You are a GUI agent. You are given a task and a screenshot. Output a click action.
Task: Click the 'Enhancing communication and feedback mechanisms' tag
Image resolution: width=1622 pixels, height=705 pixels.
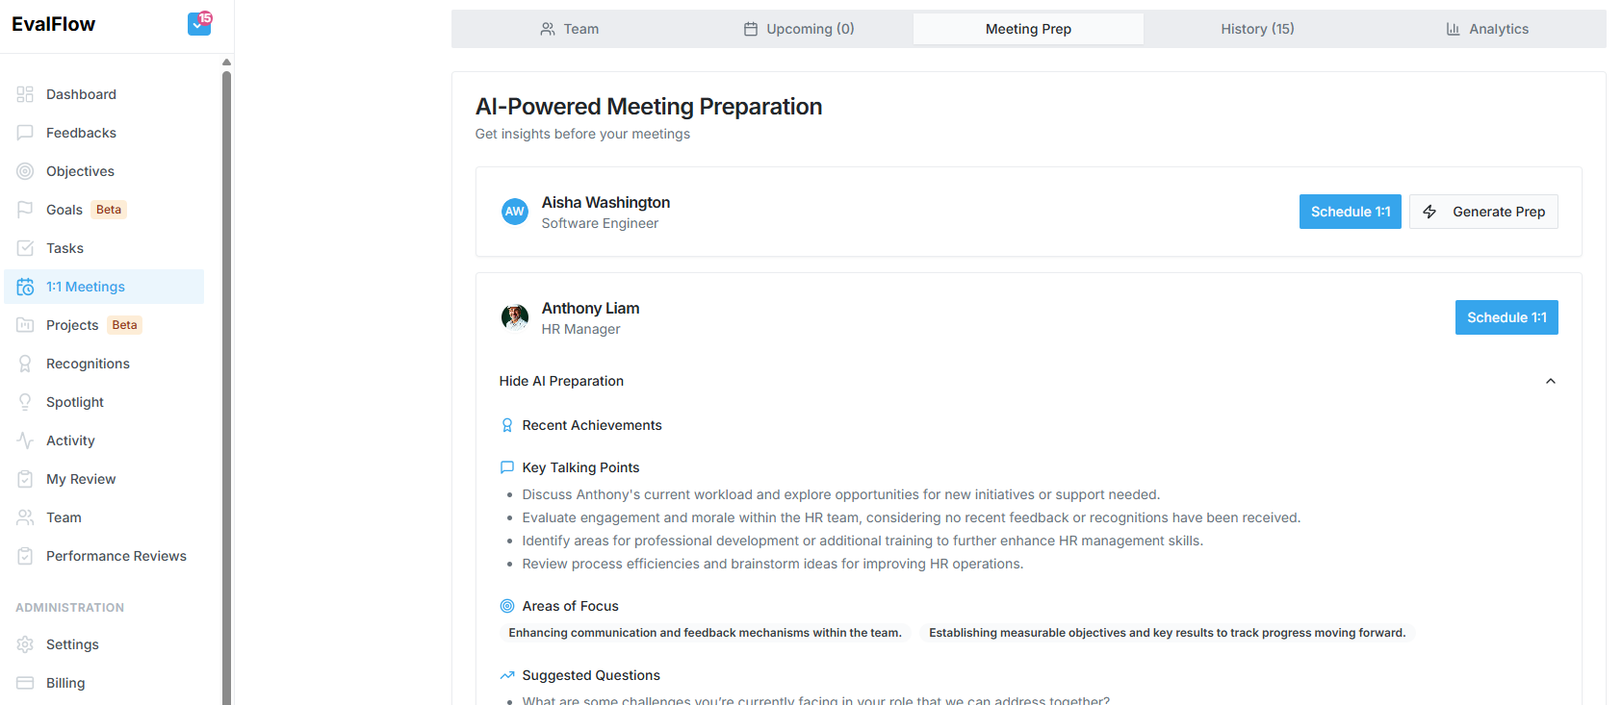point(705,633)
